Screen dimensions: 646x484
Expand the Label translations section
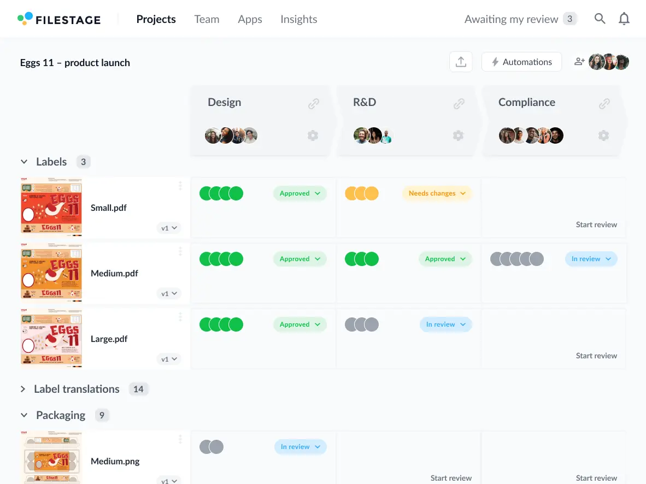(23, 389)
